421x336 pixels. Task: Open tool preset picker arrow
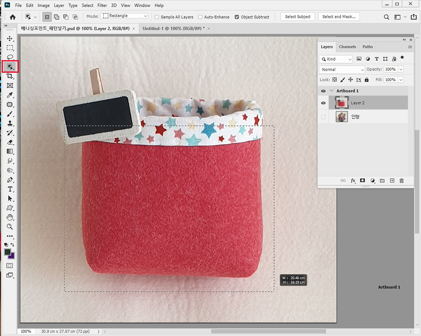click(35, 17)
